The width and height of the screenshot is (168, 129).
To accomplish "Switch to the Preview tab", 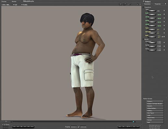I will [x=4, y=2].
